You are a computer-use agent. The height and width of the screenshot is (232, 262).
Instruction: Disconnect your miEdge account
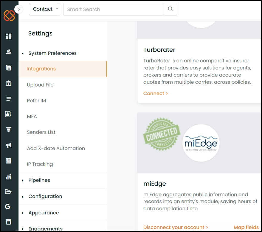pos(174,227)
